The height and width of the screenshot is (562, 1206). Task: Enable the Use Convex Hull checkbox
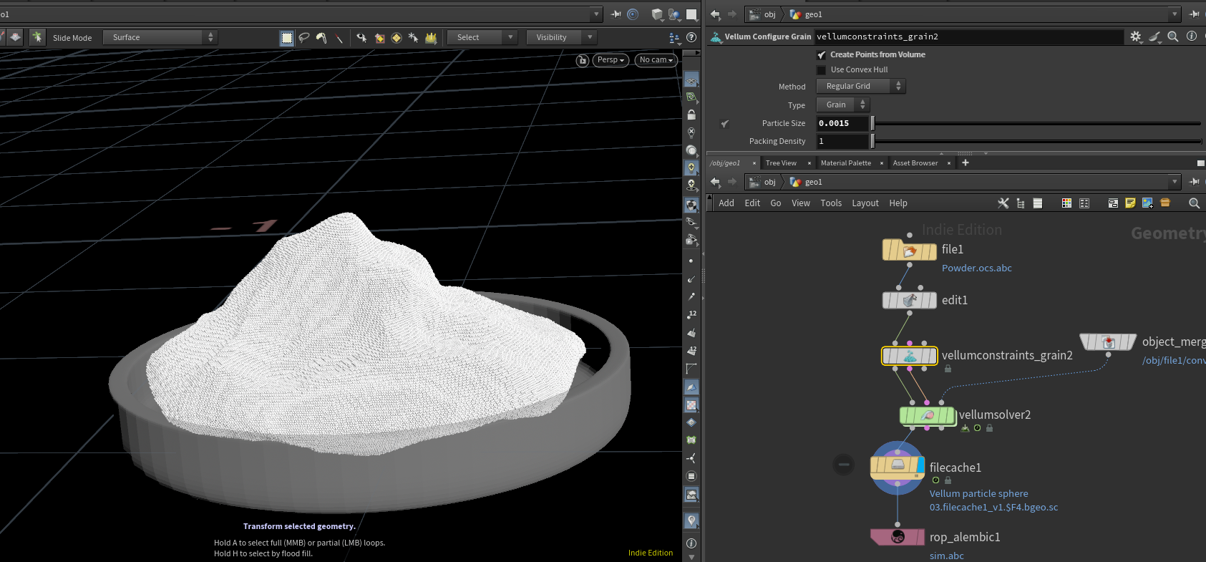point(822,70)
